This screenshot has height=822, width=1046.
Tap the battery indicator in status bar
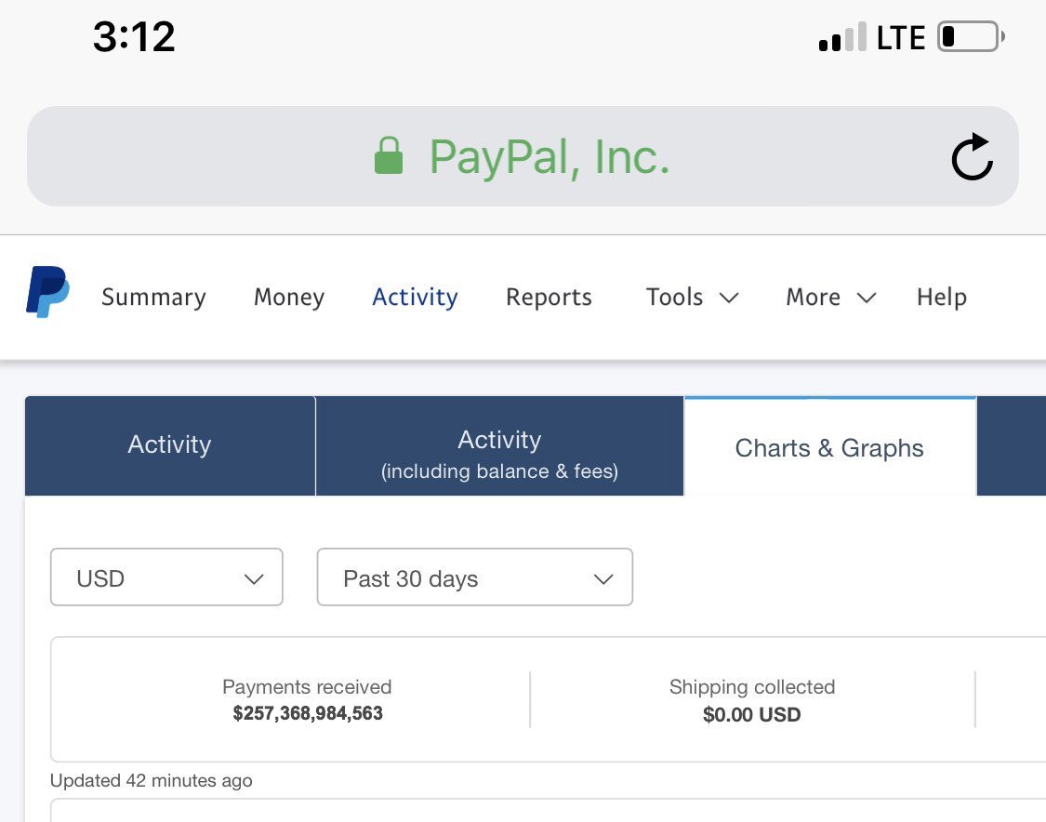(971, 36)
